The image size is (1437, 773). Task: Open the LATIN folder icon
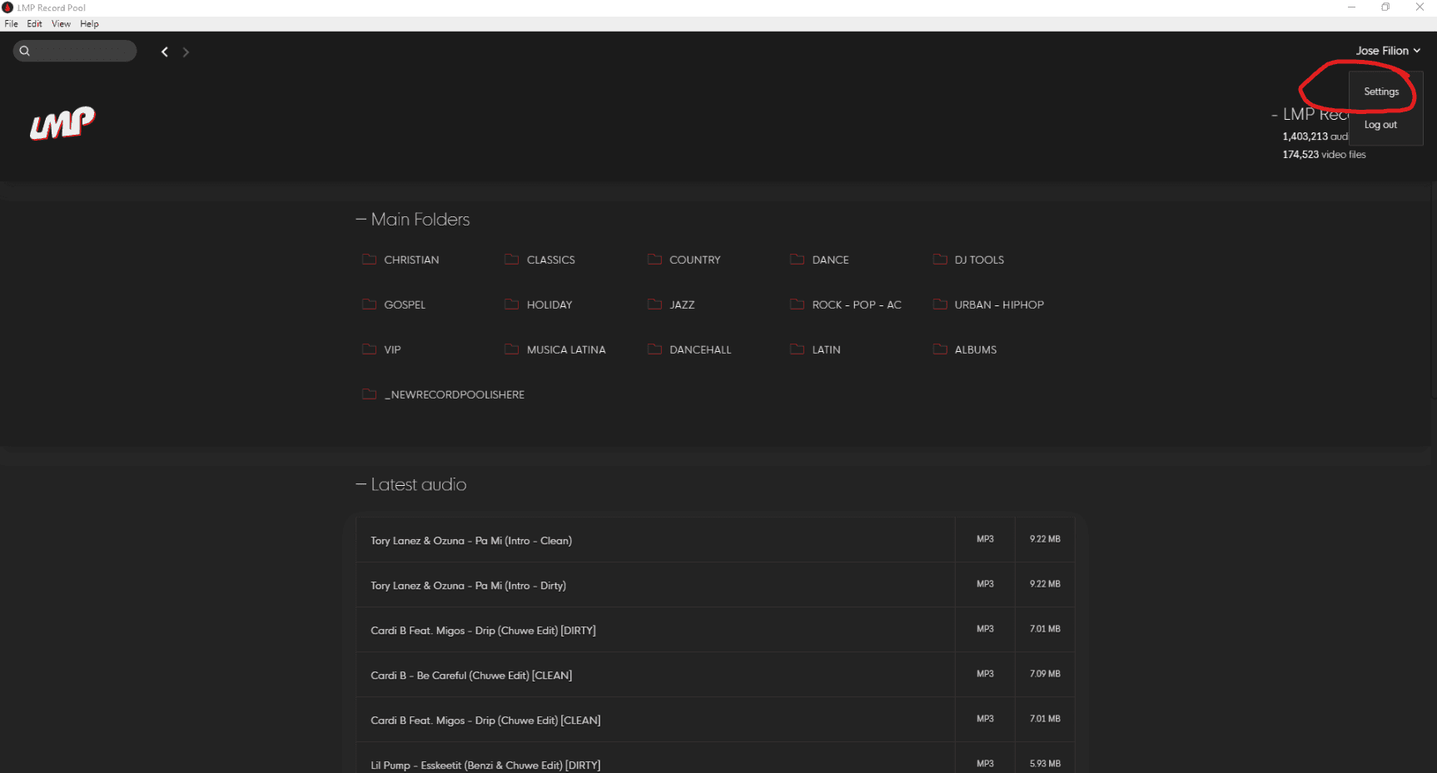[798, 349]
